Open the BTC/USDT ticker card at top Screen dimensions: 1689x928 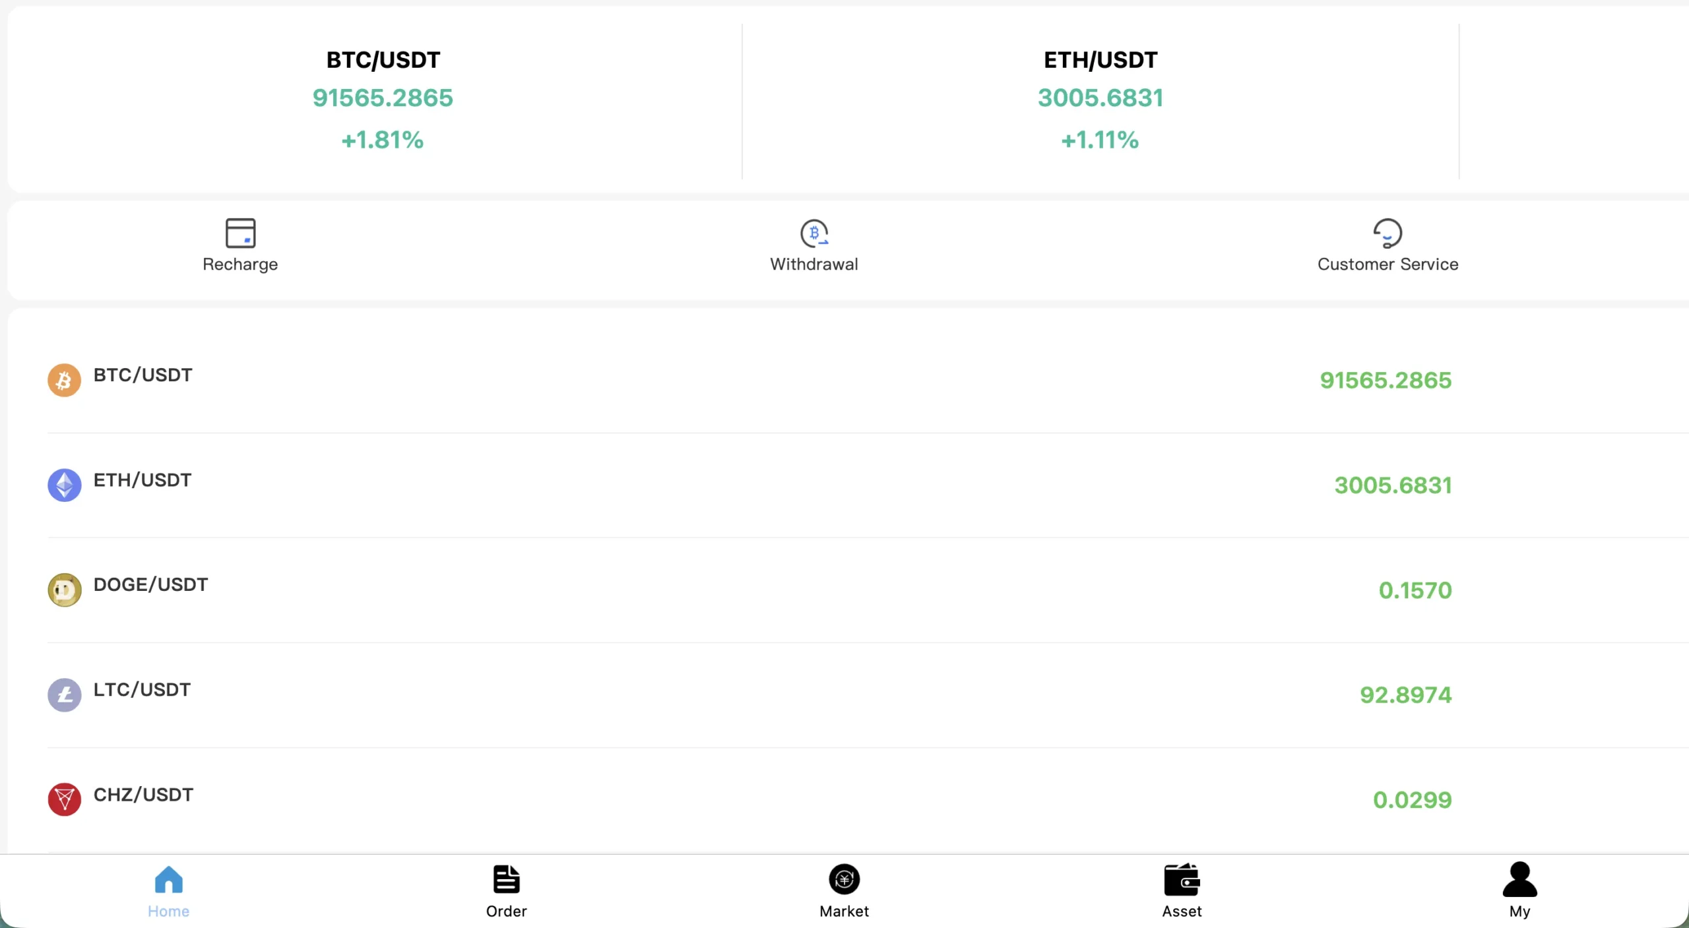click(383, 100)
